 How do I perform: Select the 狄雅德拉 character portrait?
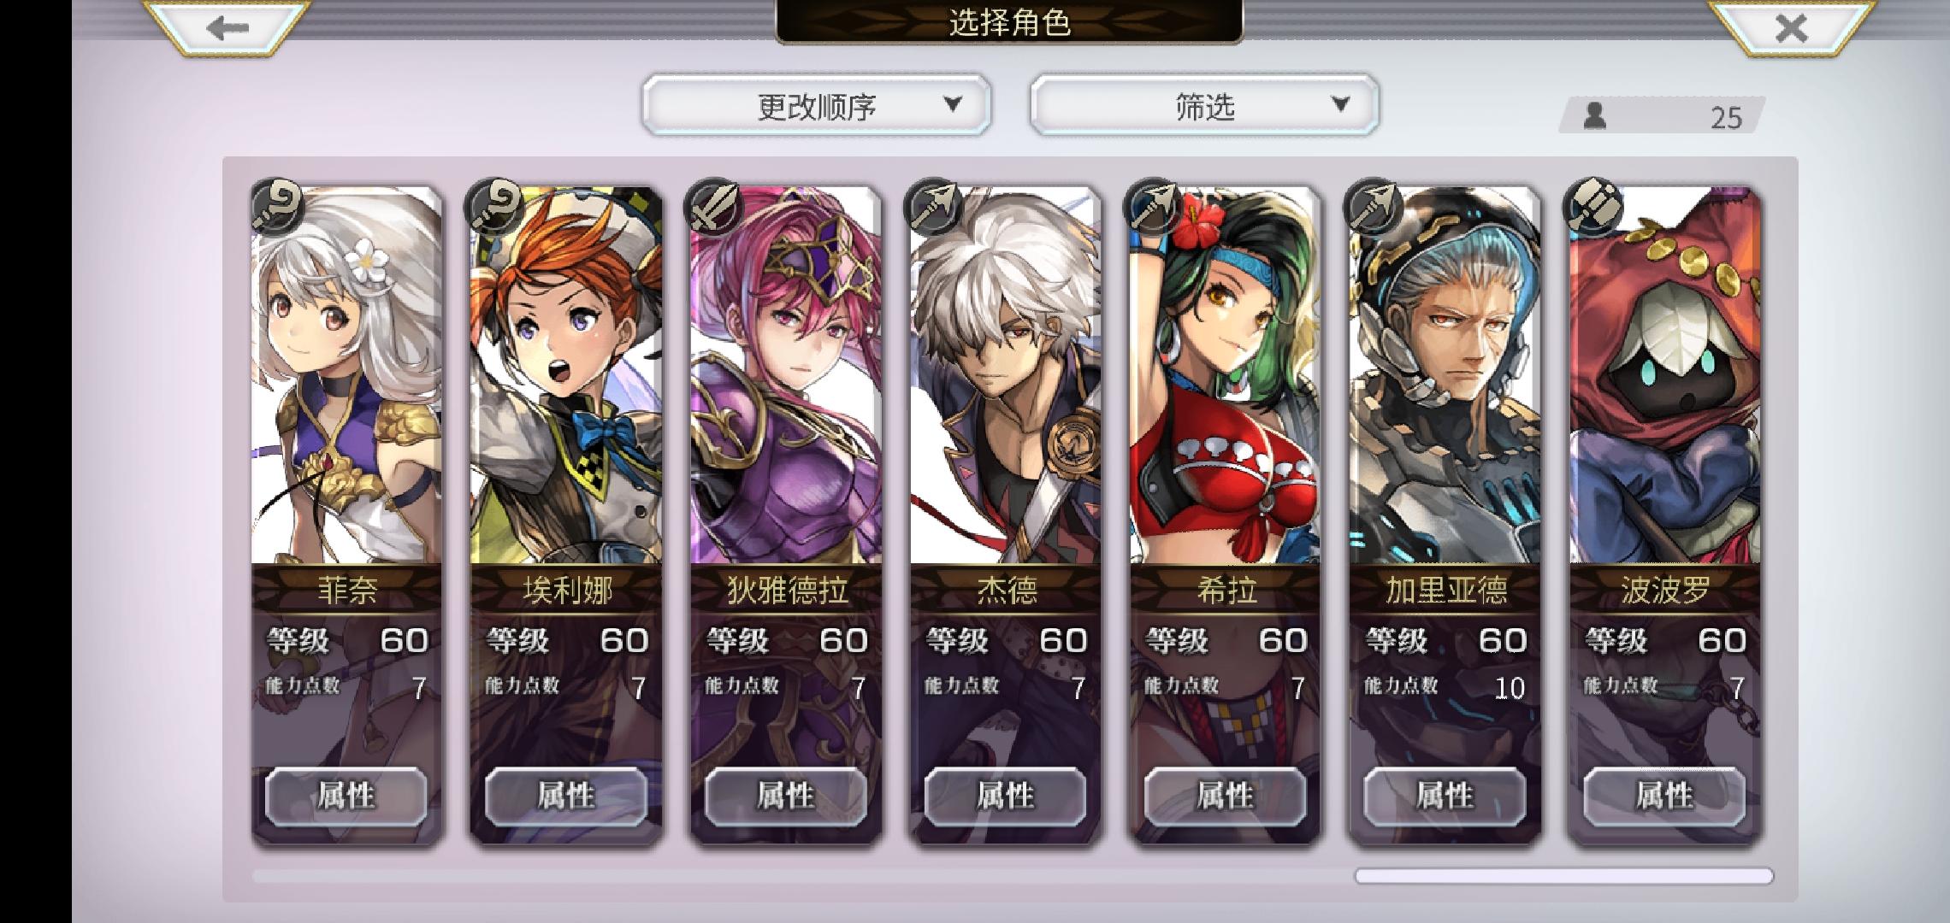(x=786, y=376)
